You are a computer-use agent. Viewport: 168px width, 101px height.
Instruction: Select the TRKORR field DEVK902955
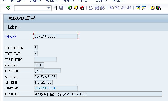point(56,36)
